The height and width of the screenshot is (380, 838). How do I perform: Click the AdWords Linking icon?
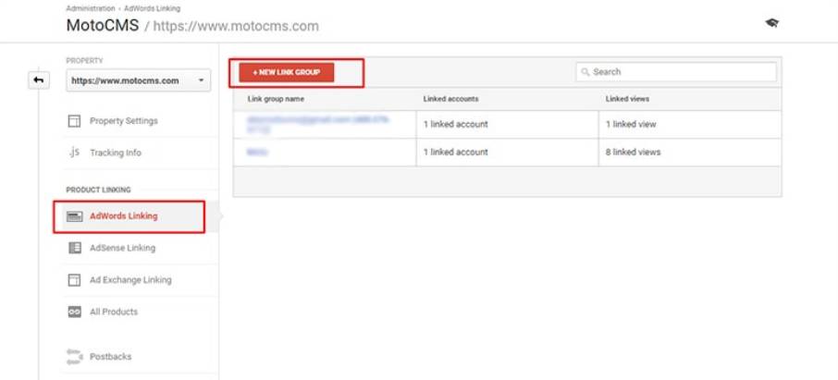click(74, 216)
